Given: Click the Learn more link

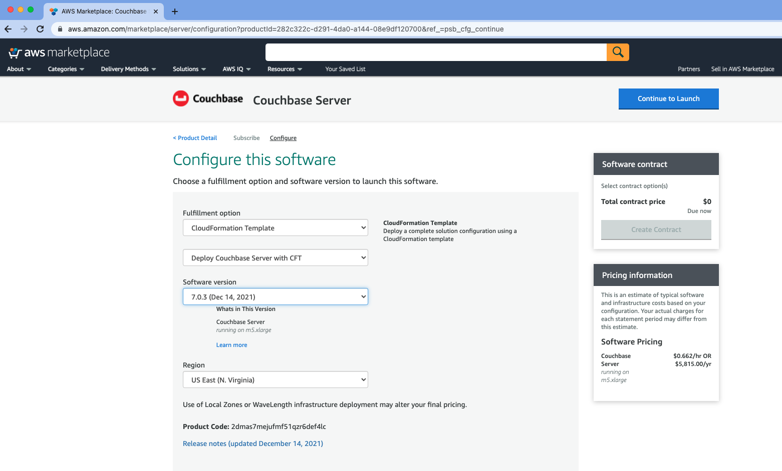Looking at the screenshot, I should coord(231,344).
